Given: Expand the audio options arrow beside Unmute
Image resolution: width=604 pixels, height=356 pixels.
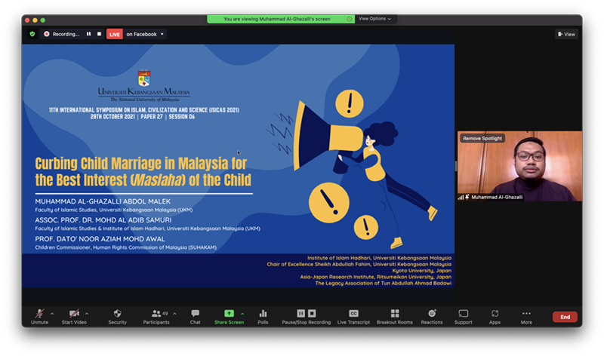Looking at the screenshot, I should (53, 313).
